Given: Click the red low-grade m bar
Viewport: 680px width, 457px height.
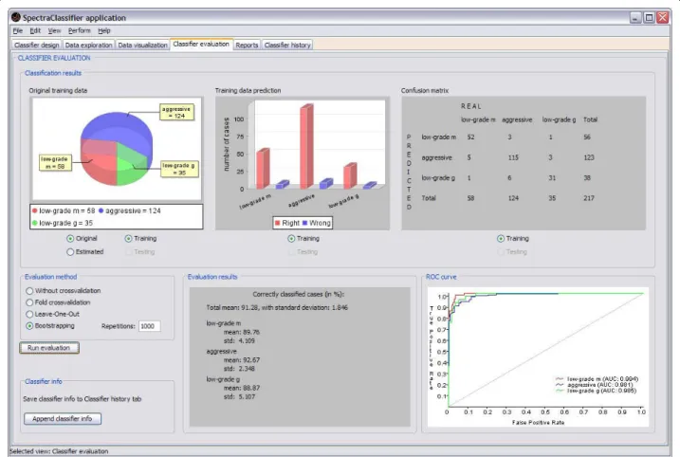Looking at the screenshot, I should click(x=263, y=169).
